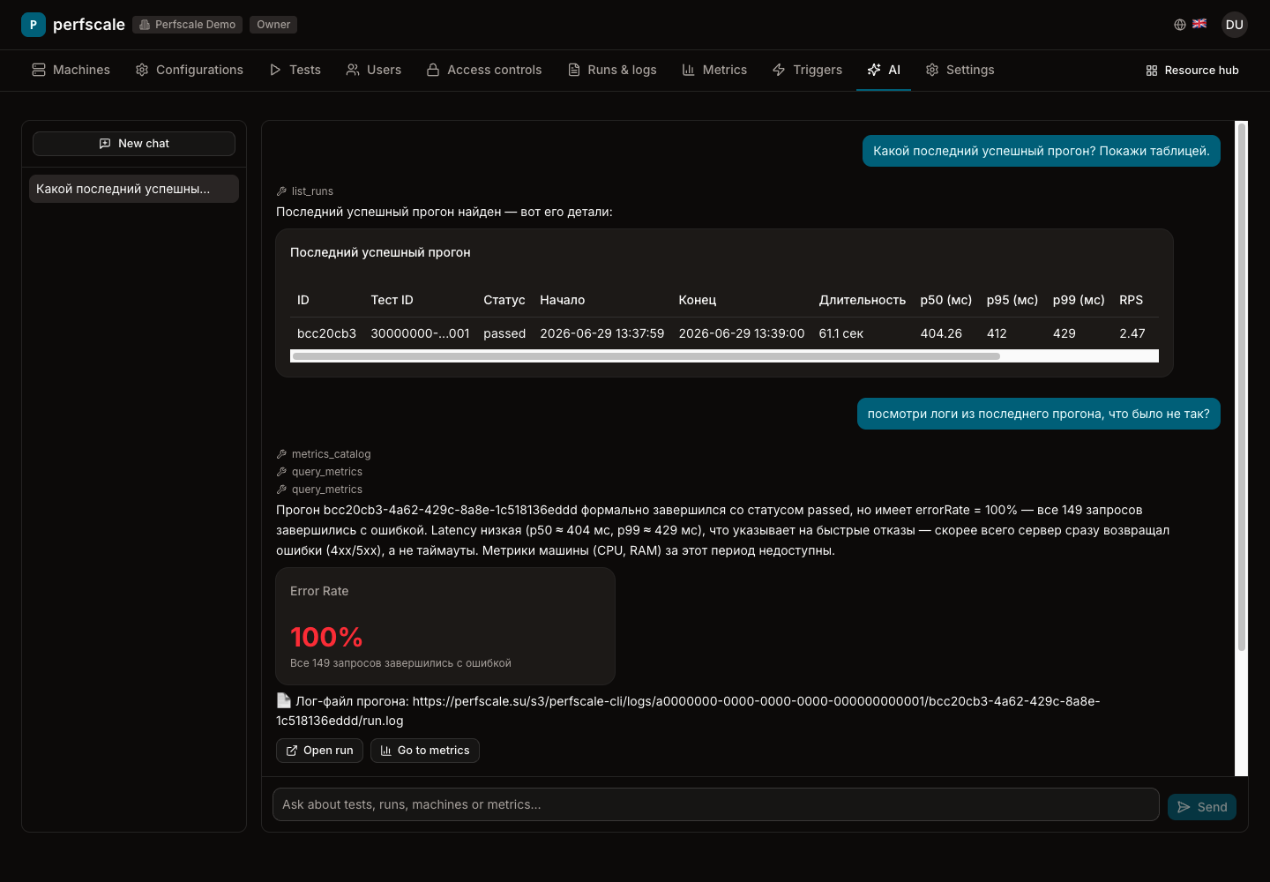Viewport: 1270px width, 882px height.
Task: Switch to the Configurations tab
Action: point(189,70)
